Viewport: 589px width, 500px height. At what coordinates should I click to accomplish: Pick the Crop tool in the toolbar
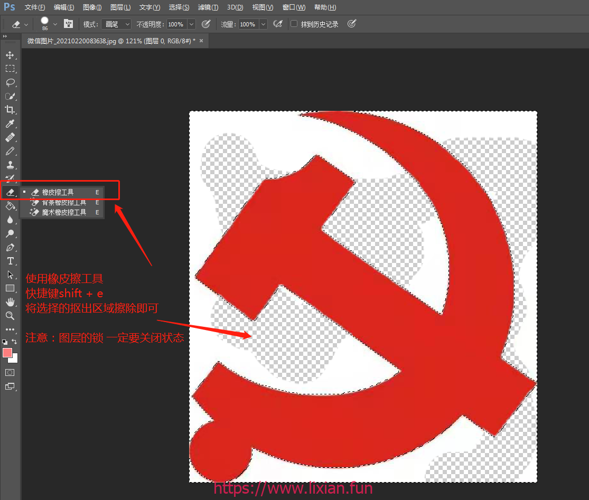10,110
